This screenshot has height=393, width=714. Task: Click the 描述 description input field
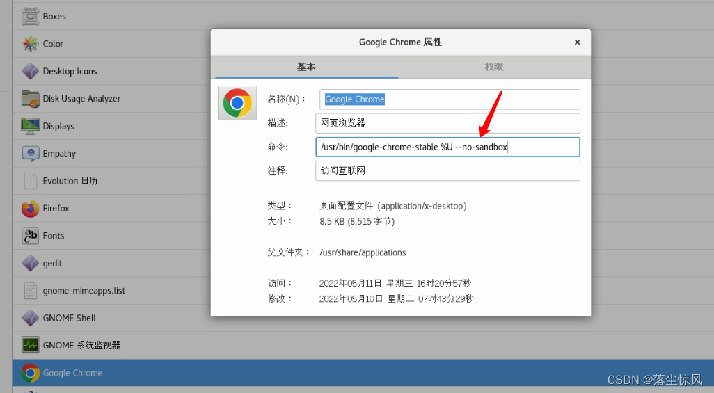coord(447,123)
